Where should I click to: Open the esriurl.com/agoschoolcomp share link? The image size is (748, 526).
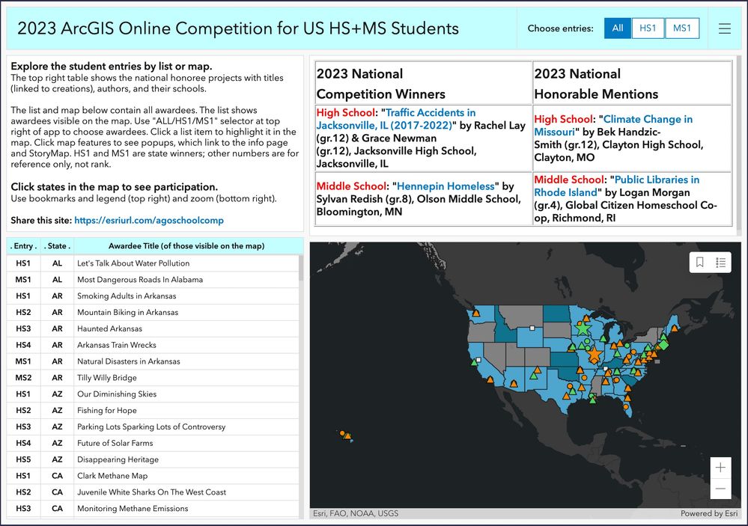149,220
